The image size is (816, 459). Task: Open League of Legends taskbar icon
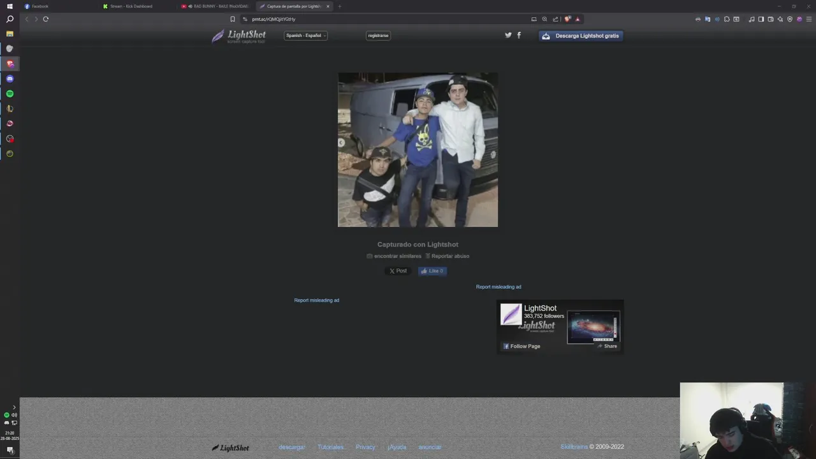pos(10,108)
